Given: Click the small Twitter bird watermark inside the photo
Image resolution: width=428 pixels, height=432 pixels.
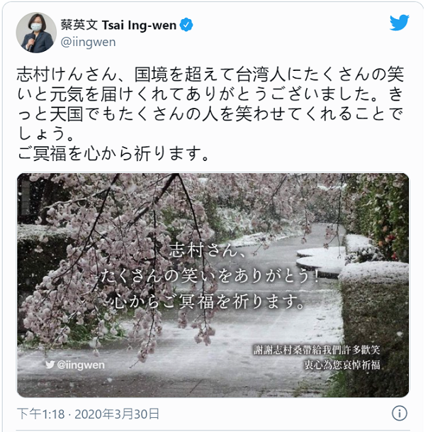Looking at the screenshot, I should (50, 365).
